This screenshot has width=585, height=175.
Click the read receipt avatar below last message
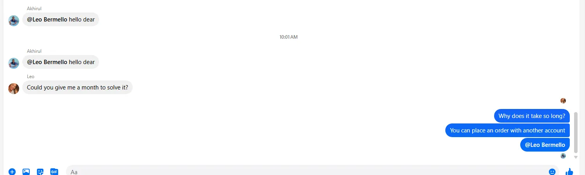(x=563, y=156)
